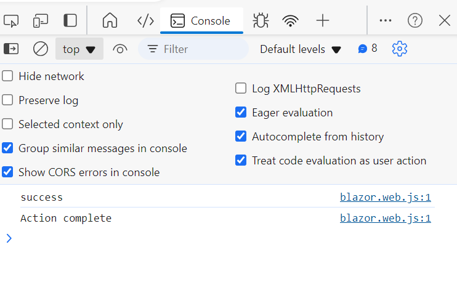The image size is (457, 290).
Task: Open the bug-shaped Sources debugger icon
Action: click(x=261, y=21)
